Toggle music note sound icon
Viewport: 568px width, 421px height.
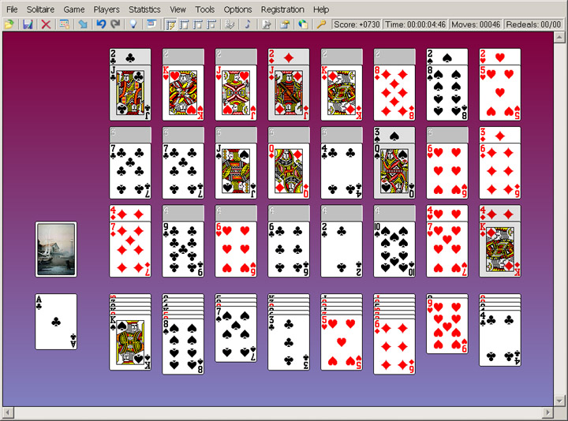(248, 24)
